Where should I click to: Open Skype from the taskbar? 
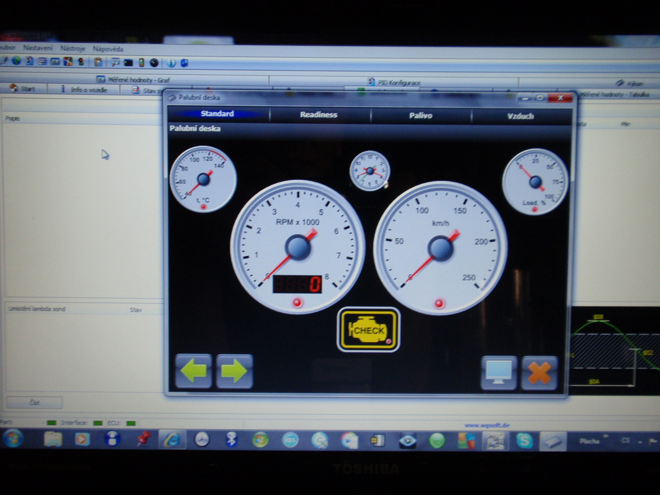click(524, 440)
